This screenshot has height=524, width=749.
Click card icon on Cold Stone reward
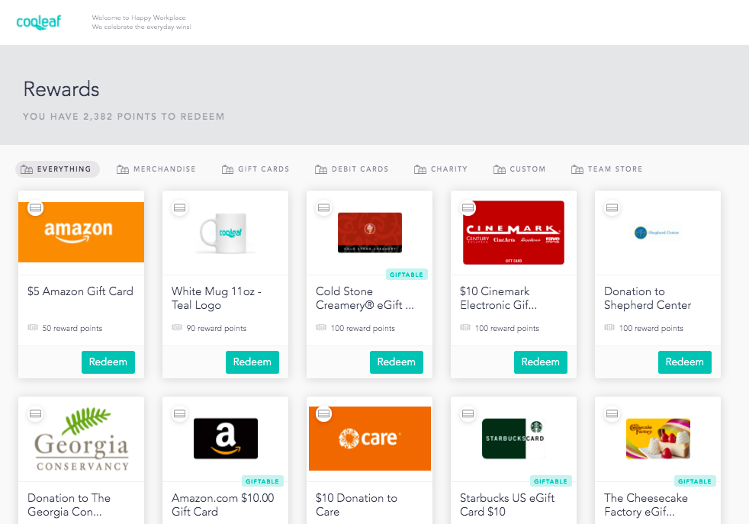tap(324, 207)
